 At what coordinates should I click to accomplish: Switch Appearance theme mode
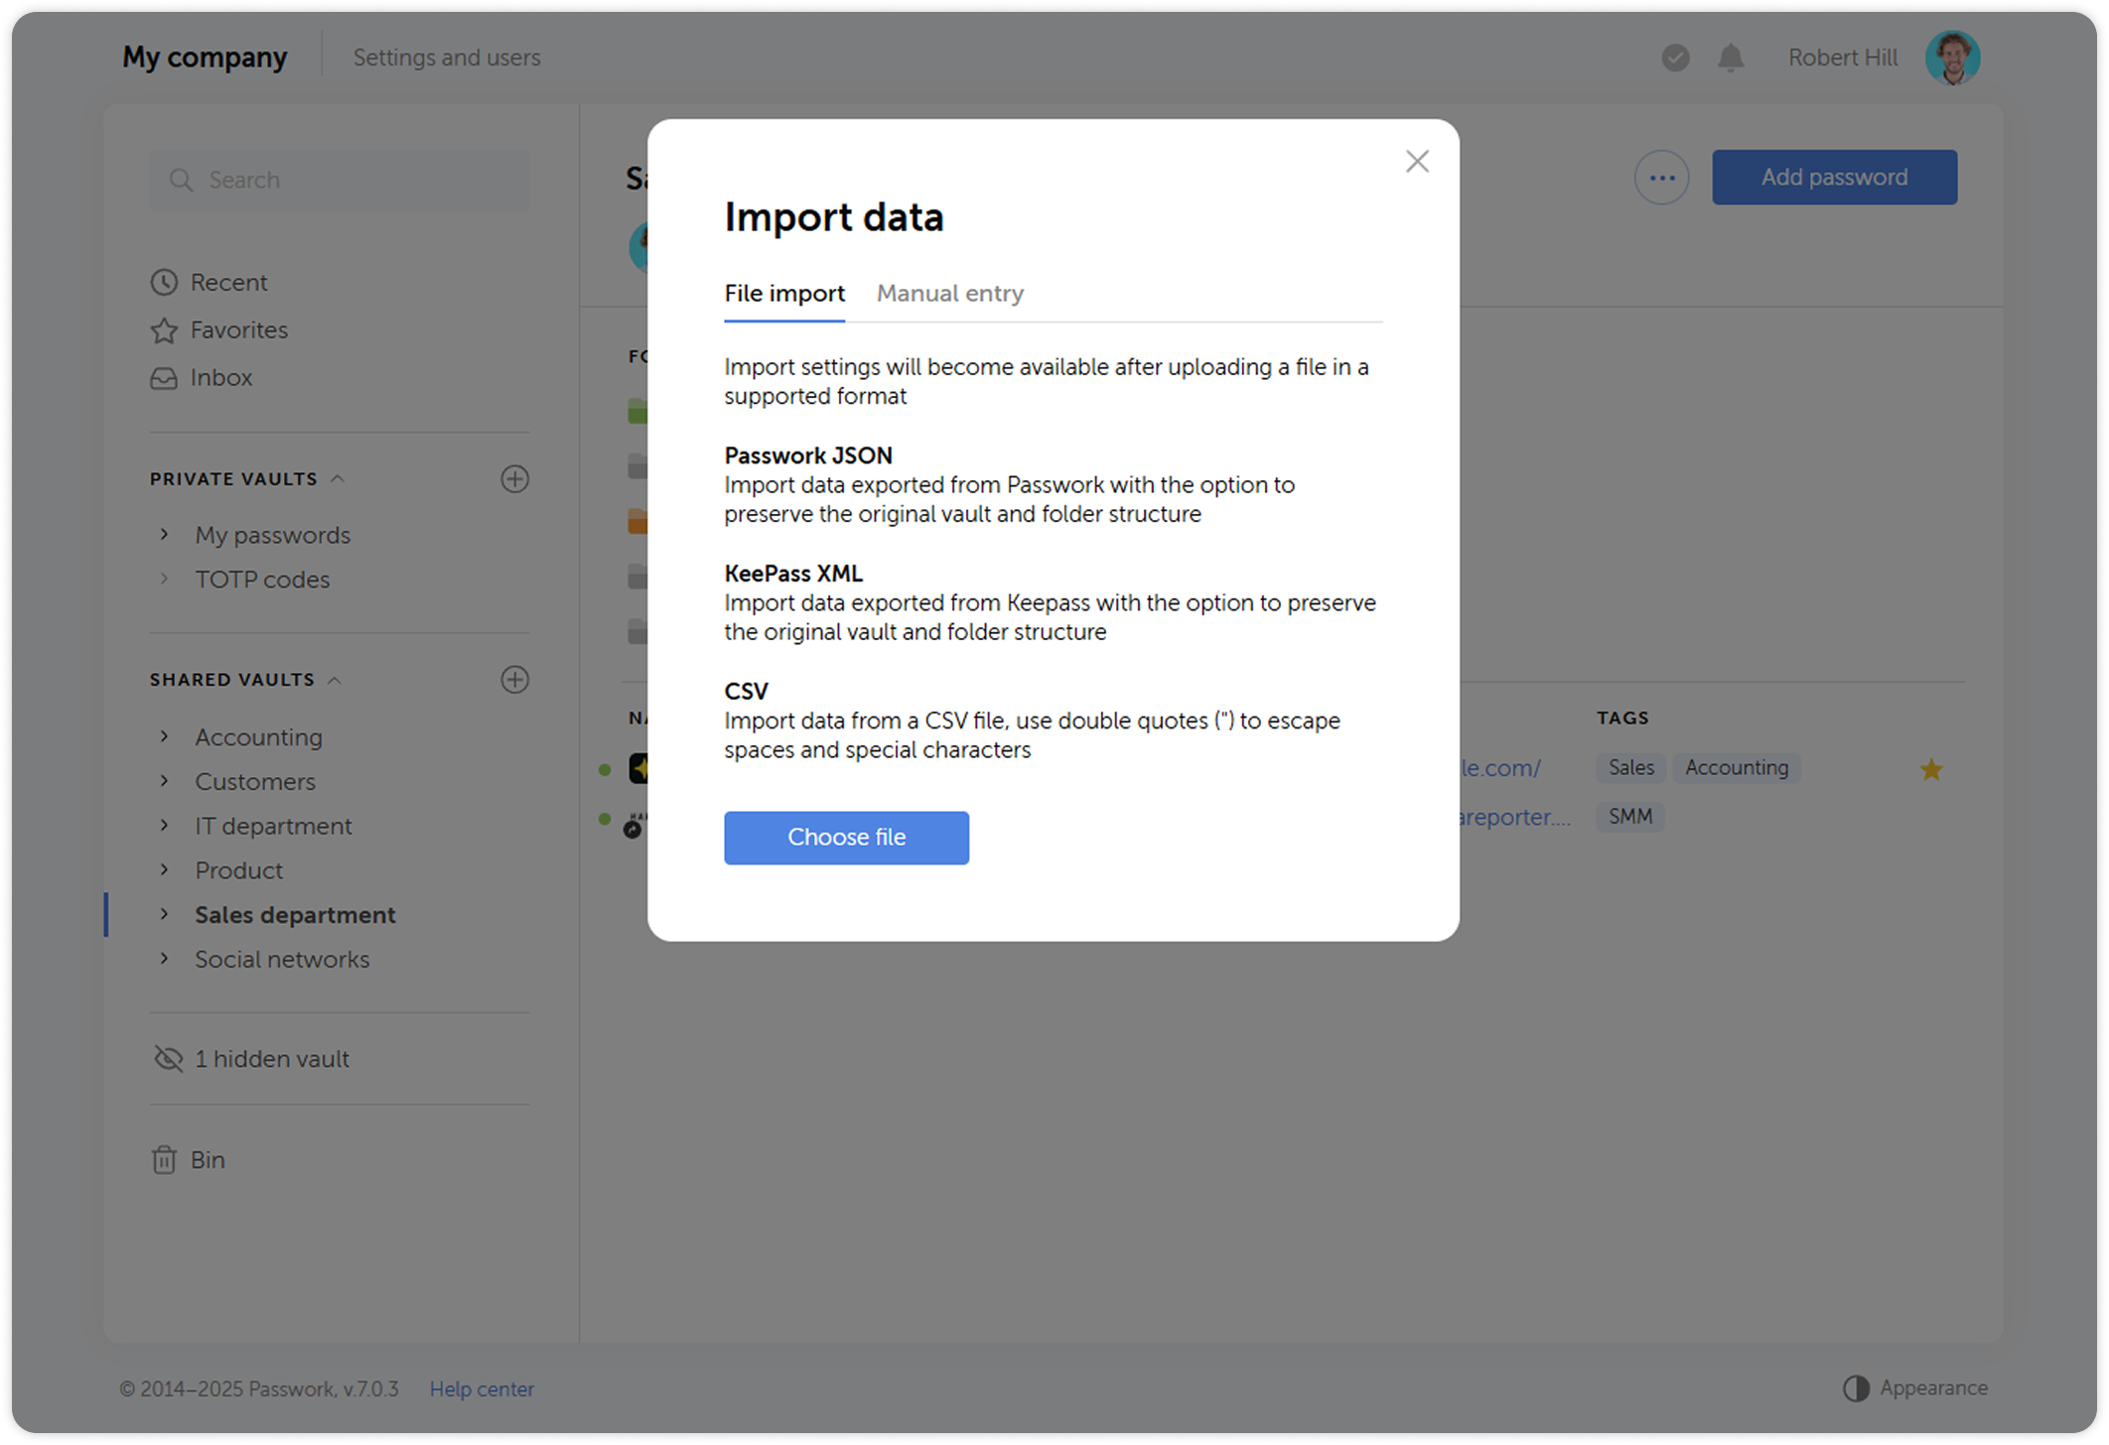[1915, 1387]
